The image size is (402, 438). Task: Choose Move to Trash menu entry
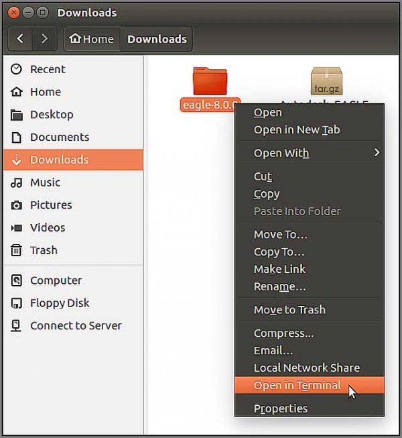point(289,310)
